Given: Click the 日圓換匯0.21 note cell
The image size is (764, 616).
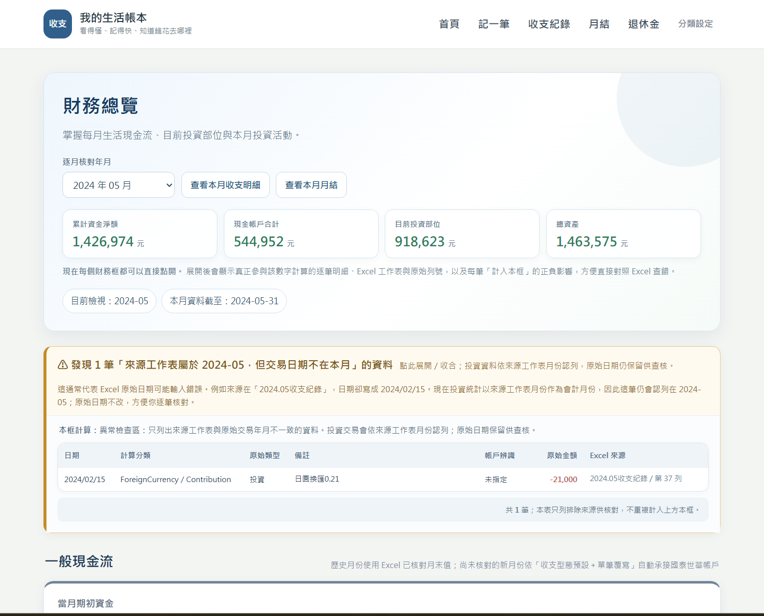Looking at the screenshot, I should (317, 479).
